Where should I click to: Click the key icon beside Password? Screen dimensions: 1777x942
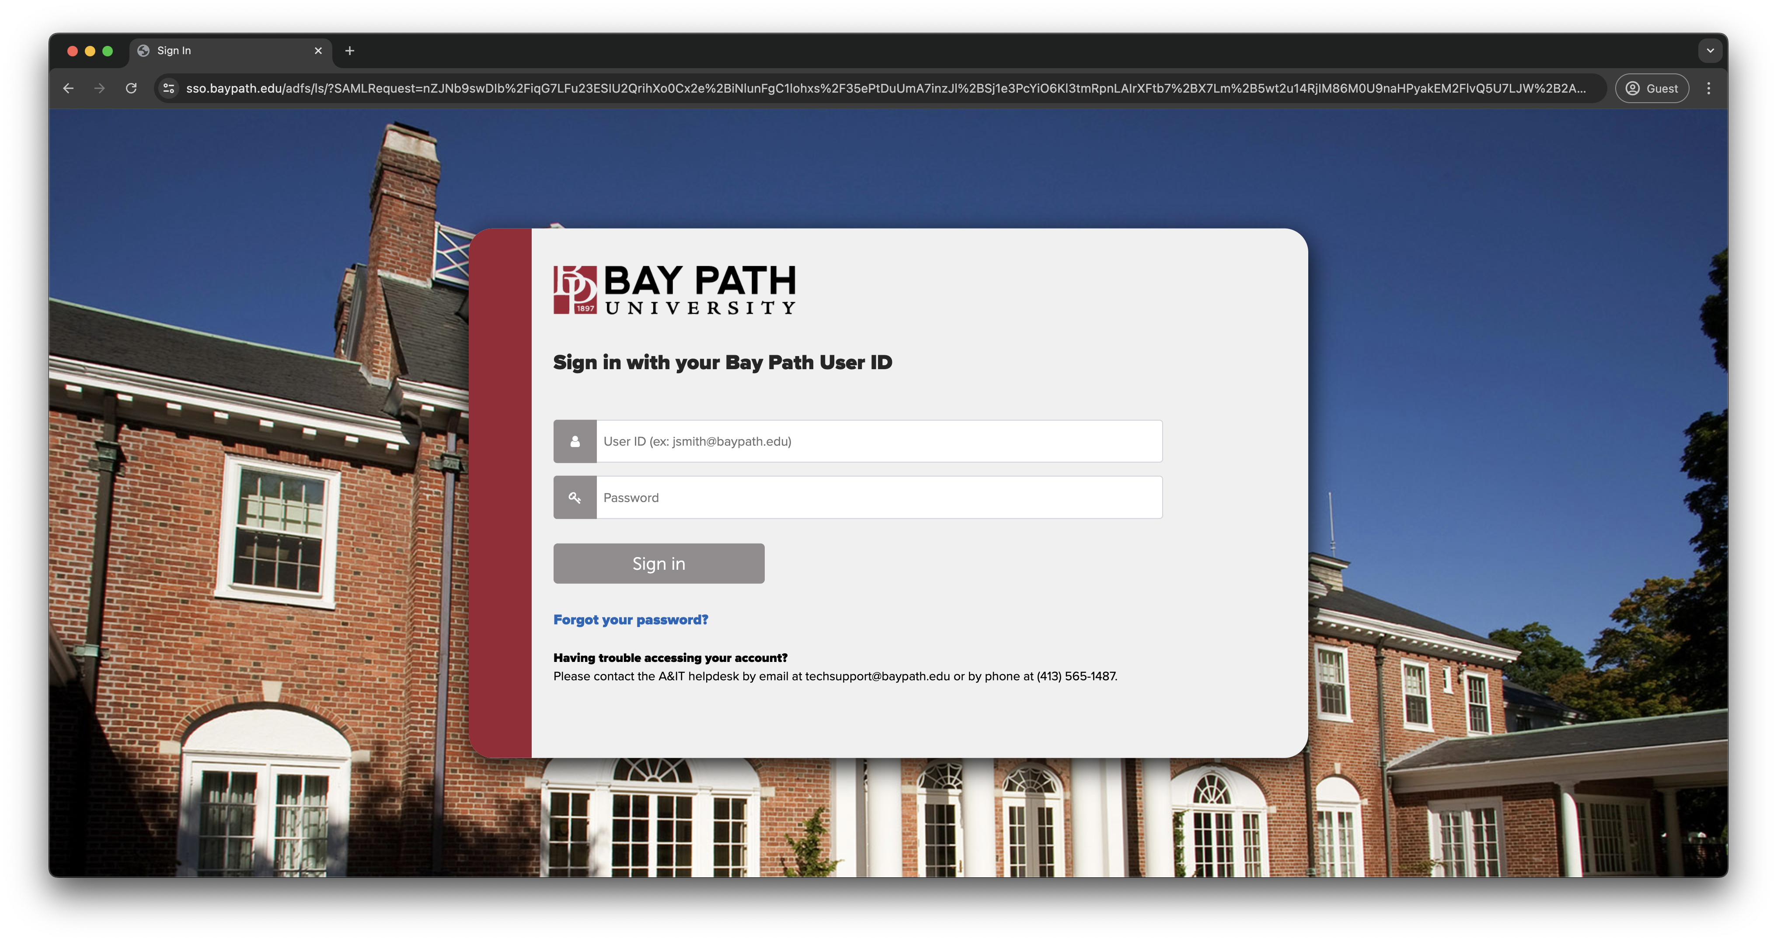(575, 498)
